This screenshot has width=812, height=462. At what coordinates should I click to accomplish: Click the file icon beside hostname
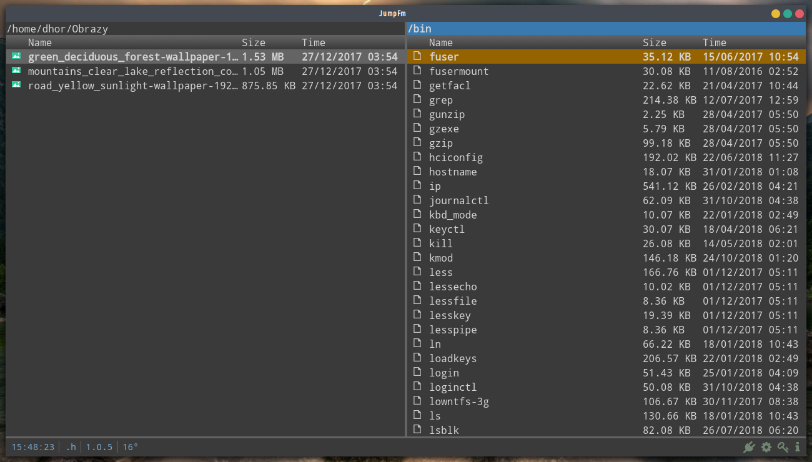tap(417, 171)
